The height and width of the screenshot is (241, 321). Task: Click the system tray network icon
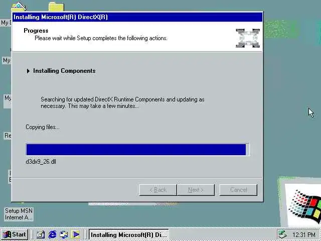(283, 234)
